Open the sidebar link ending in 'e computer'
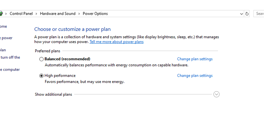 10,70
